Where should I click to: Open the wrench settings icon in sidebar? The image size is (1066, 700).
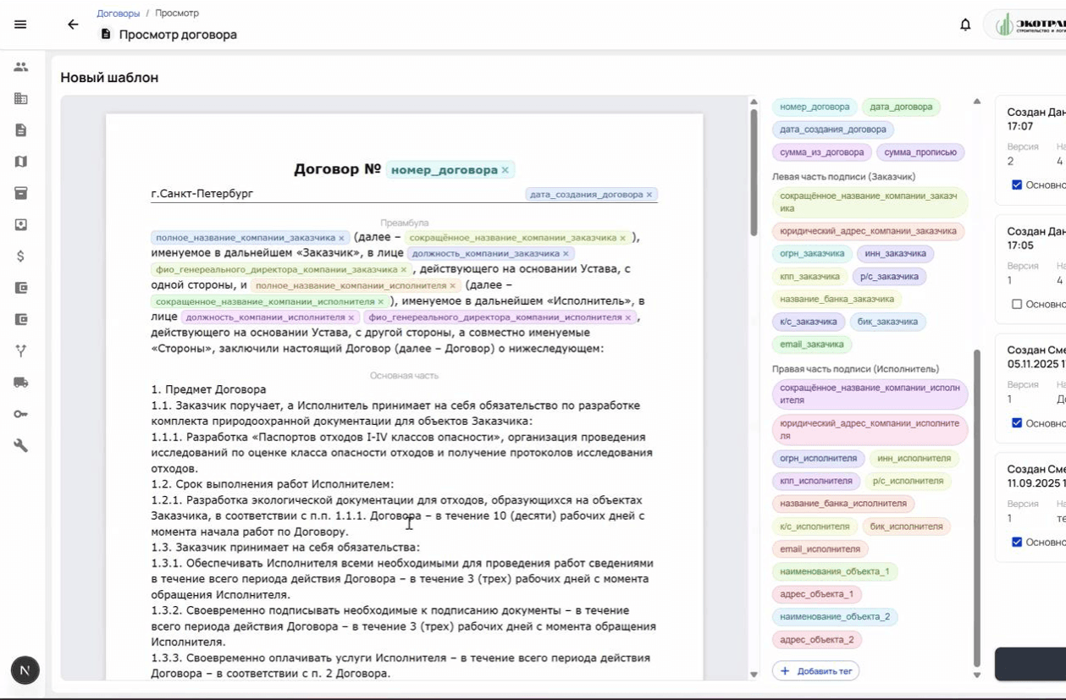click(x=21, y=445)
